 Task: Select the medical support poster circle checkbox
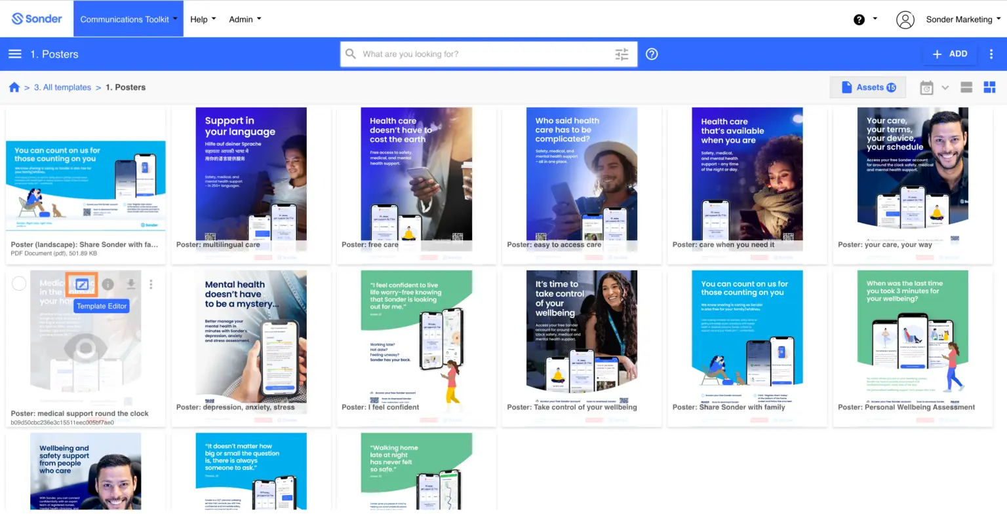(20, 284)
